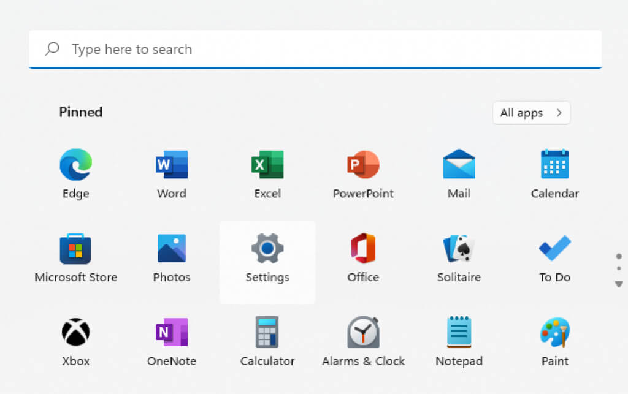628x394 pixels.
Task: Open the Photos app
Action: pyautogui.click(x=171, y=249)
